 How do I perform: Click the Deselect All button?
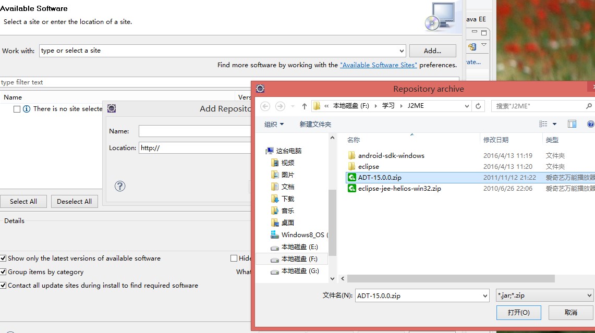(x=75, y=201)
